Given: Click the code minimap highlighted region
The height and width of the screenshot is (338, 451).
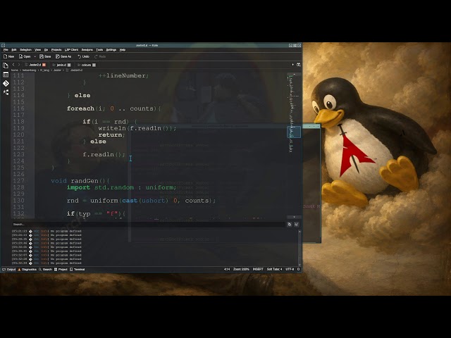Looking at the screenshot, I should (x=294, y=132).
